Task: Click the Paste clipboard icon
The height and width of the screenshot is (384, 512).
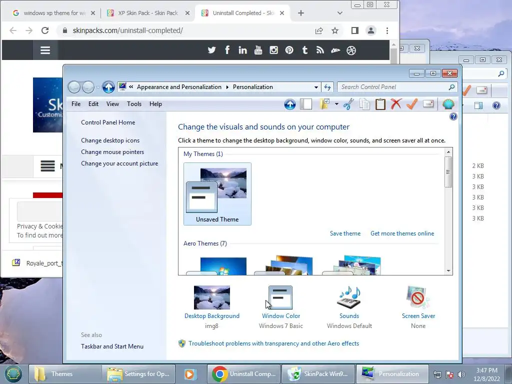Action: [x=380, y=104]
